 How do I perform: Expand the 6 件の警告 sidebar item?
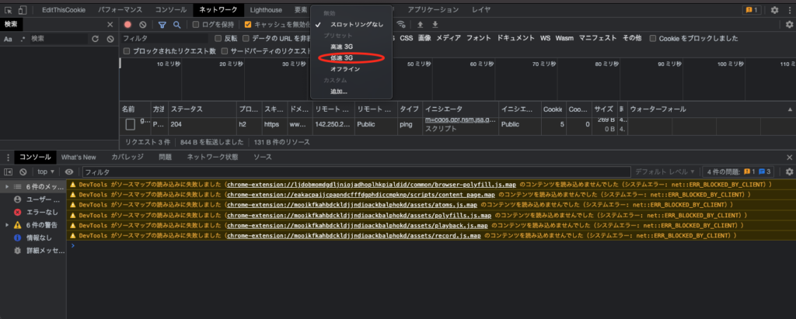[x=8, y=224]
